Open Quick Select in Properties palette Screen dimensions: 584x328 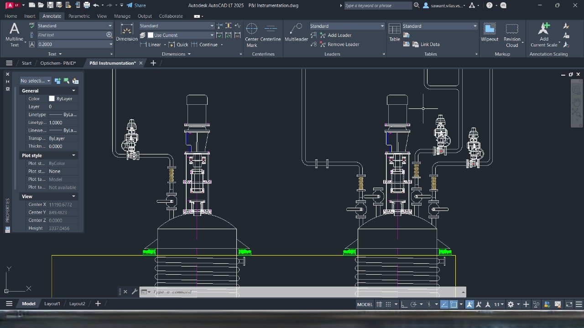click(x=75, y=81)
